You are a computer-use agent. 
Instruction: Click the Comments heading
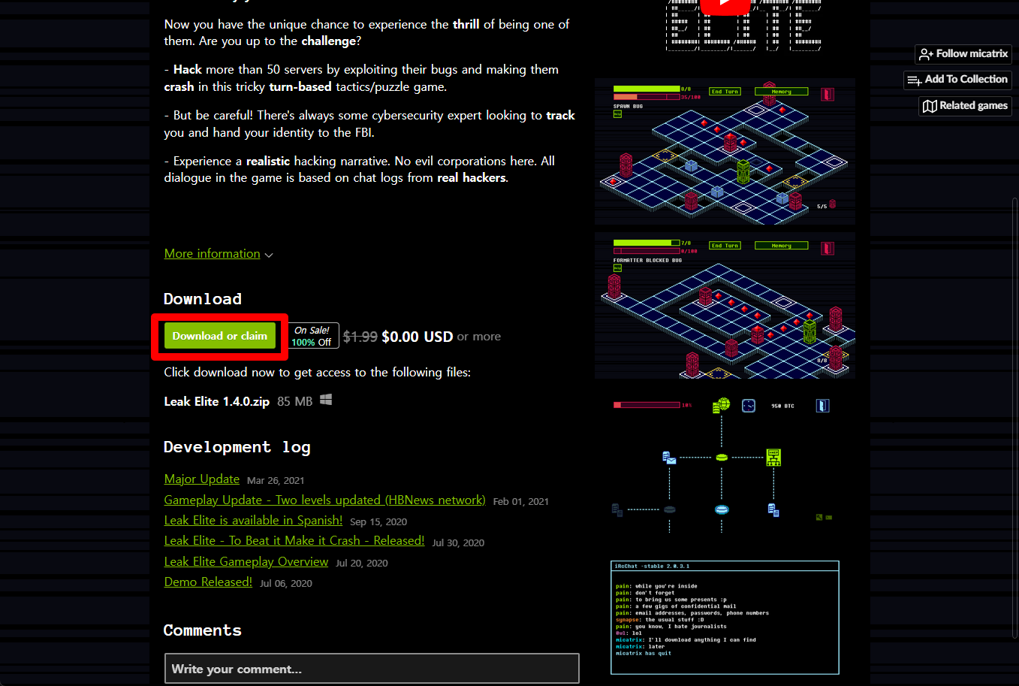coord(203,630)
